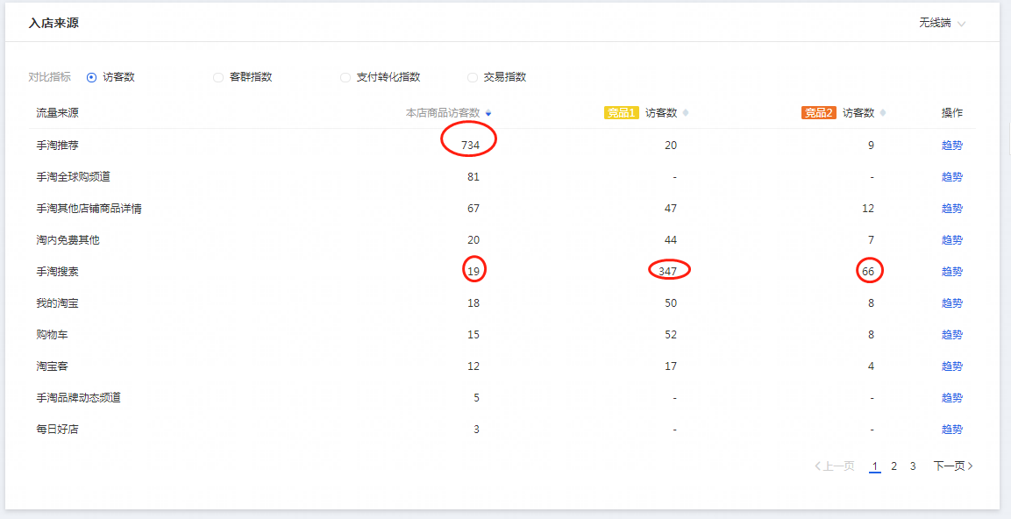Click the 操作 column header
This screenshot has width=1011, height=519.
[x=951, y=113]
